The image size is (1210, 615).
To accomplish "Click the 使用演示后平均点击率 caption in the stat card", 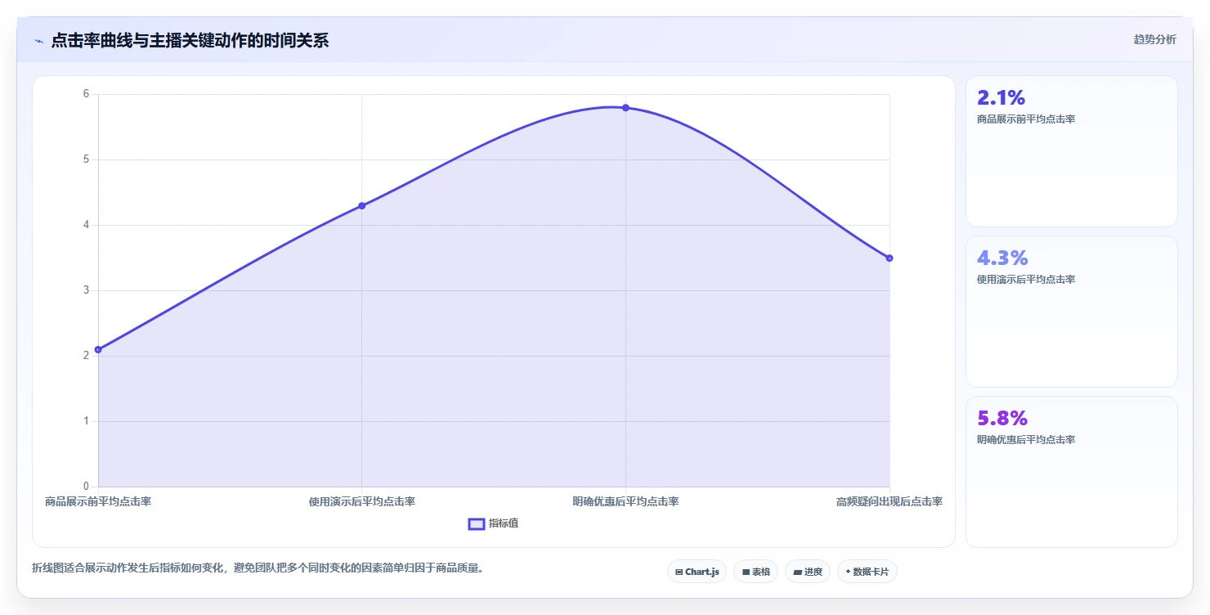I will 1026,280.
